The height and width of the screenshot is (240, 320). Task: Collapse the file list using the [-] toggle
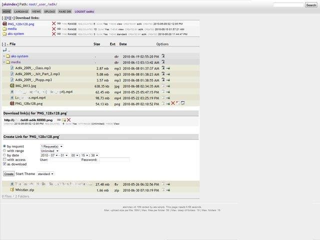coord(4,44)
